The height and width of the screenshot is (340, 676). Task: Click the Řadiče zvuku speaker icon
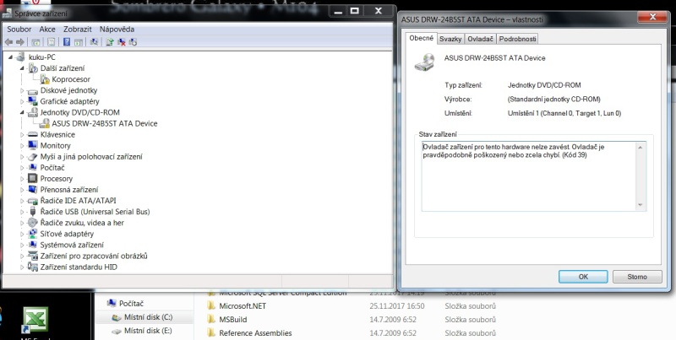(32, 223)
